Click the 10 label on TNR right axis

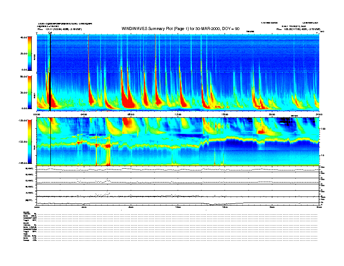pyautogui.click(x=323, y=155)
